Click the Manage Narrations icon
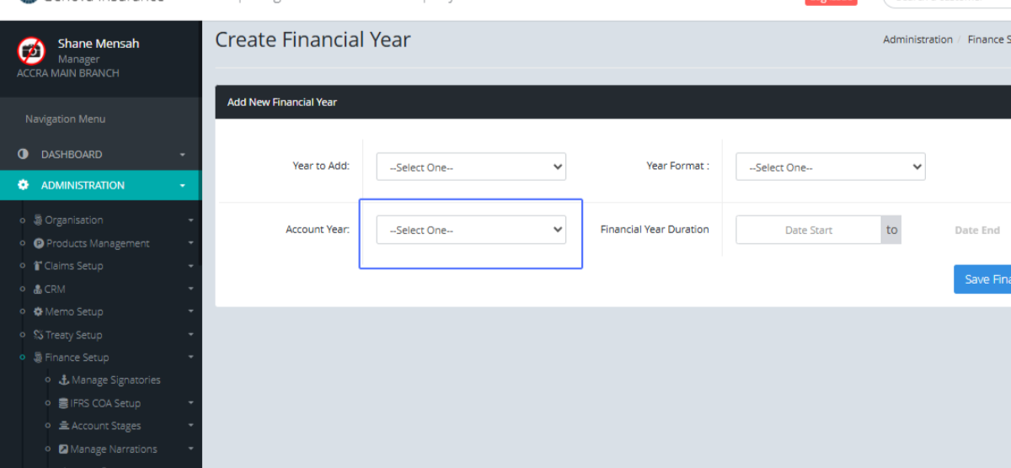The width and height of the screenshot is (1011, 468). (x=64, y=449)
